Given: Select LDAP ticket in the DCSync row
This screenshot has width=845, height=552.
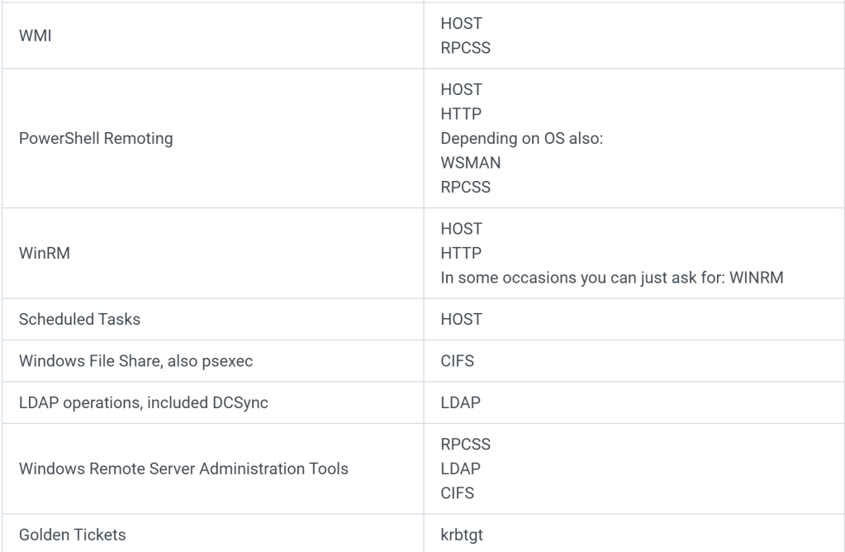Looking at the screenshot, I should tap(461, 402).
